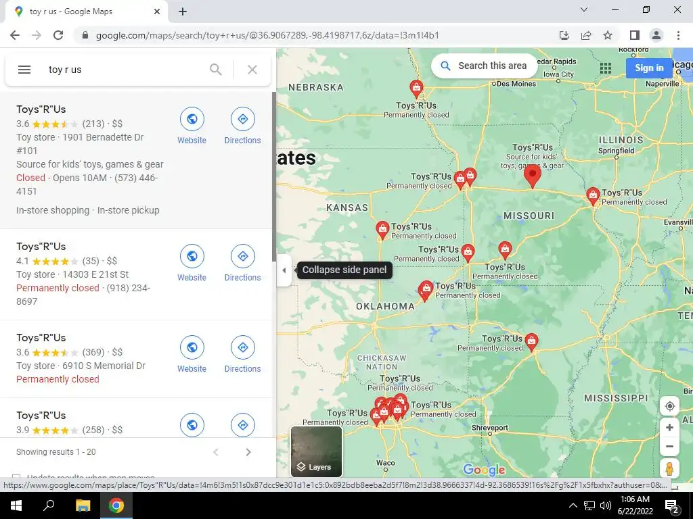Click Des Moines city label on map
Image resolution: width=693 pixels, height=519 pixels.
(516, 84)
